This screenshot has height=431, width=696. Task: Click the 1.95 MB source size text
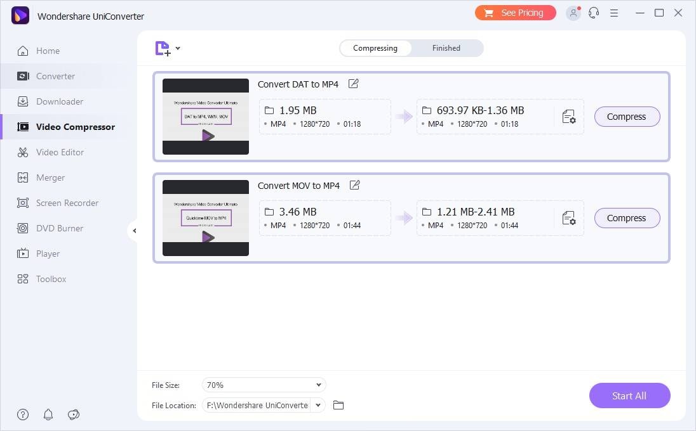(298, 110)
